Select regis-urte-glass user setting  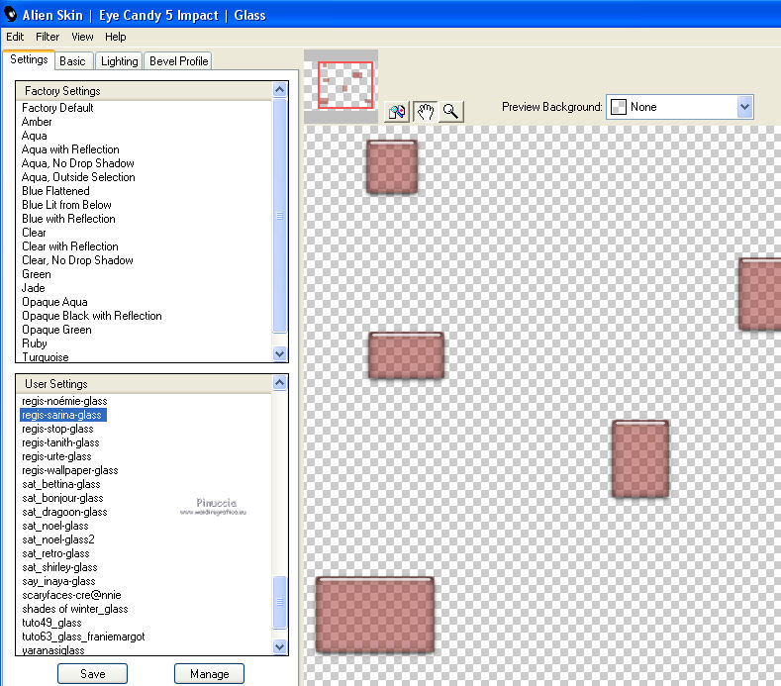(56, 456)
